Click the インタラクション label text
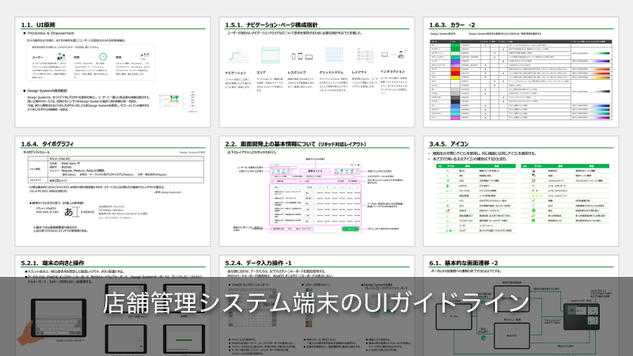The image size is (633, 356). tap(392, 71)
